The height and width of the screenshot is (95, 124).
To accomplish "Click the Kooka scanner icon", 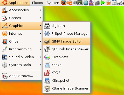I will coord(47,65).
